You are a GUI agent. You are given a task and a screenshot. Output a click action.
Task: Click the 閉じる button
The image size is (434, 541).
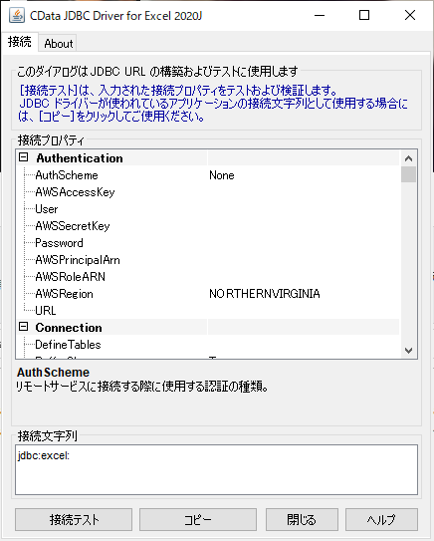[x=302, y=520]
